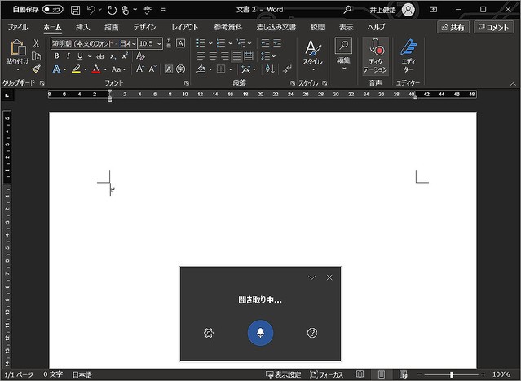
Task: Click the Undo arrow icon
Action: coord(91,10)
